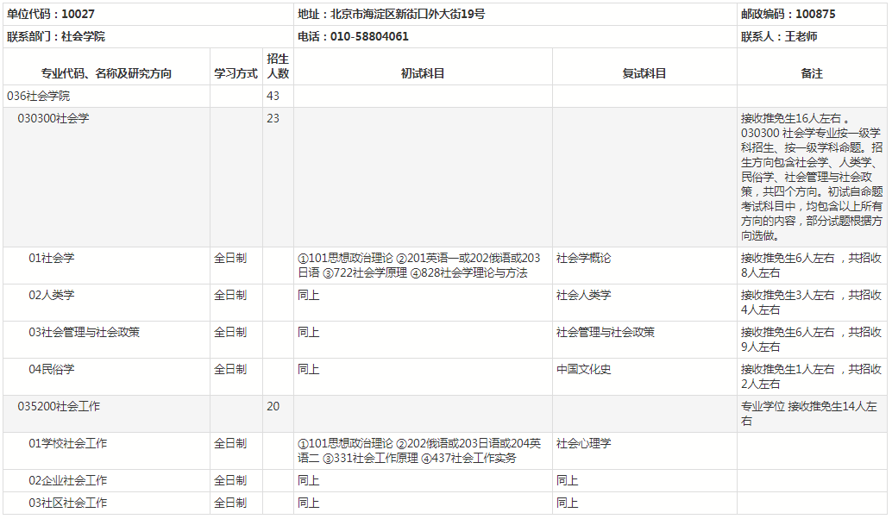The width and height of the screenshot is (892, 519).
Task: Select the 02企业社会工作 direction
Action: point(68,480)
